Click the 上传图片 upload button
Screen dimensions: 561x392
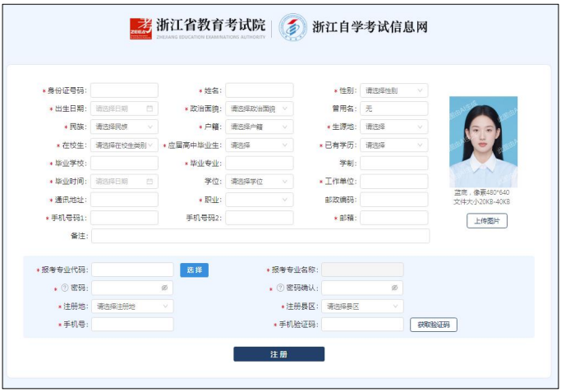pyautogui.click(x=487, y=221)
